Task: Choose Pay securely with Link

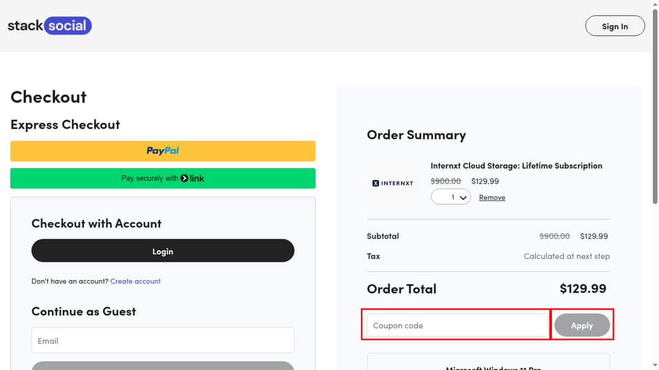Action: click(x=163, y=178)
